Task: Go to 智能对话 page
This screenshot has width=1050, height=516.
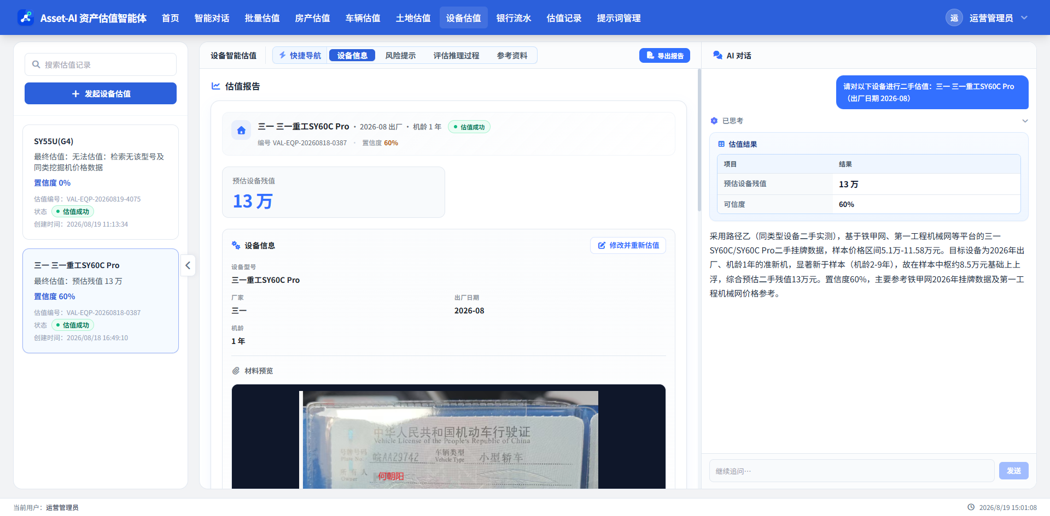Action: [212, 18]
